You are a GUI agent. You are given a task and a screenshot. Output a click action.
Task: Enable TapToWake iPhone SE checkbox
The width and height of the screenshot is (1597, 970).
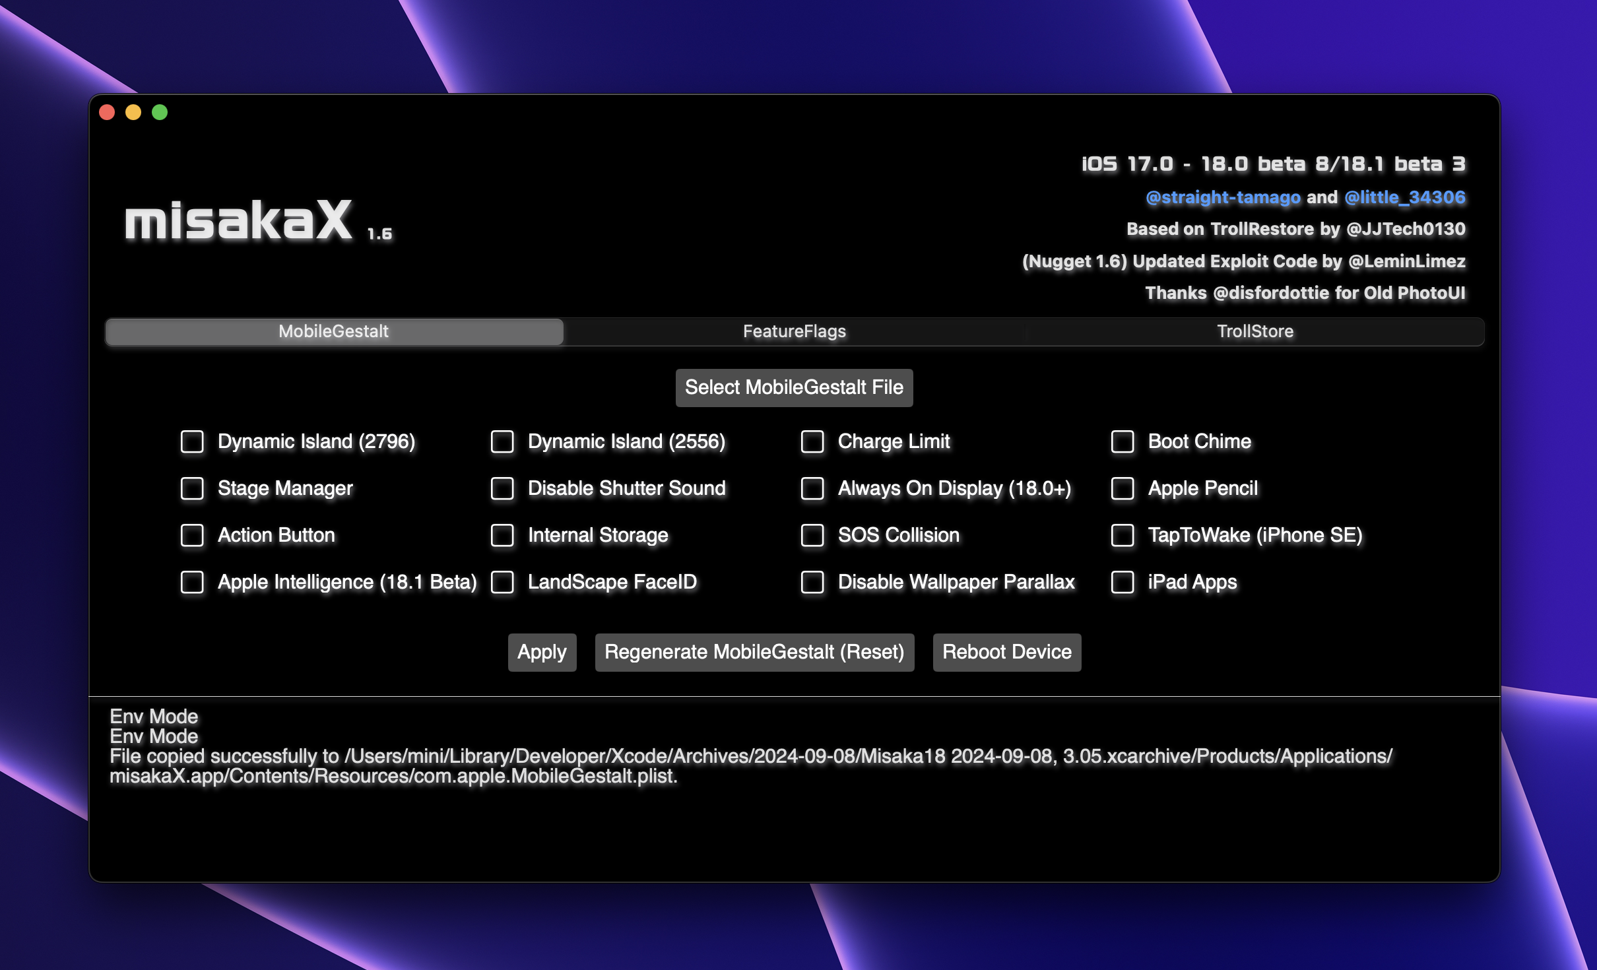pos(1123,534)
